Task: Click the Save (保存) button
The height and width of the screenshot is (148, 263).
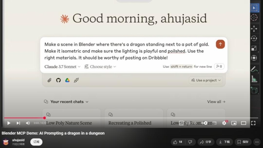Action: (243, 142)
